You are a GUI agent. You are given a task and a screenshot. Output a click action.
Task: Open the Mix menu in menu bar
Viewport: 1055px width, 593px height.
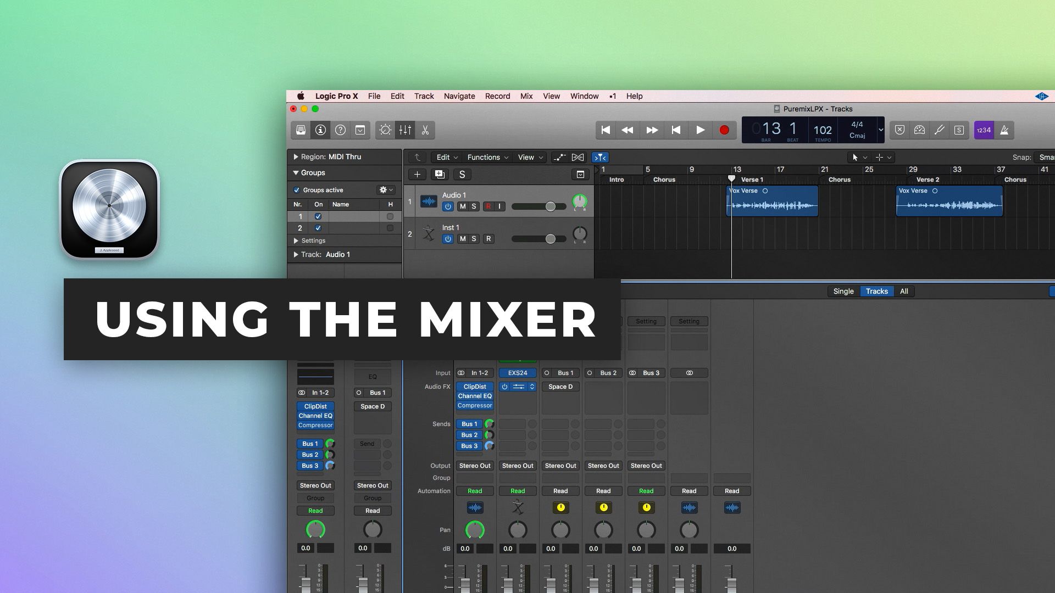tap(526, 96)
